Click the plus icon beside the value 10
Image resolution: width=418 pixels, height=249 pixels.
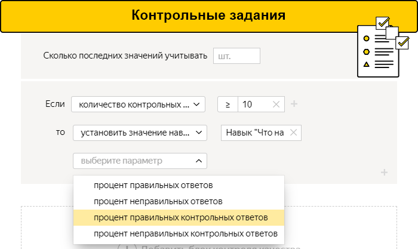[x=294, y=104]
